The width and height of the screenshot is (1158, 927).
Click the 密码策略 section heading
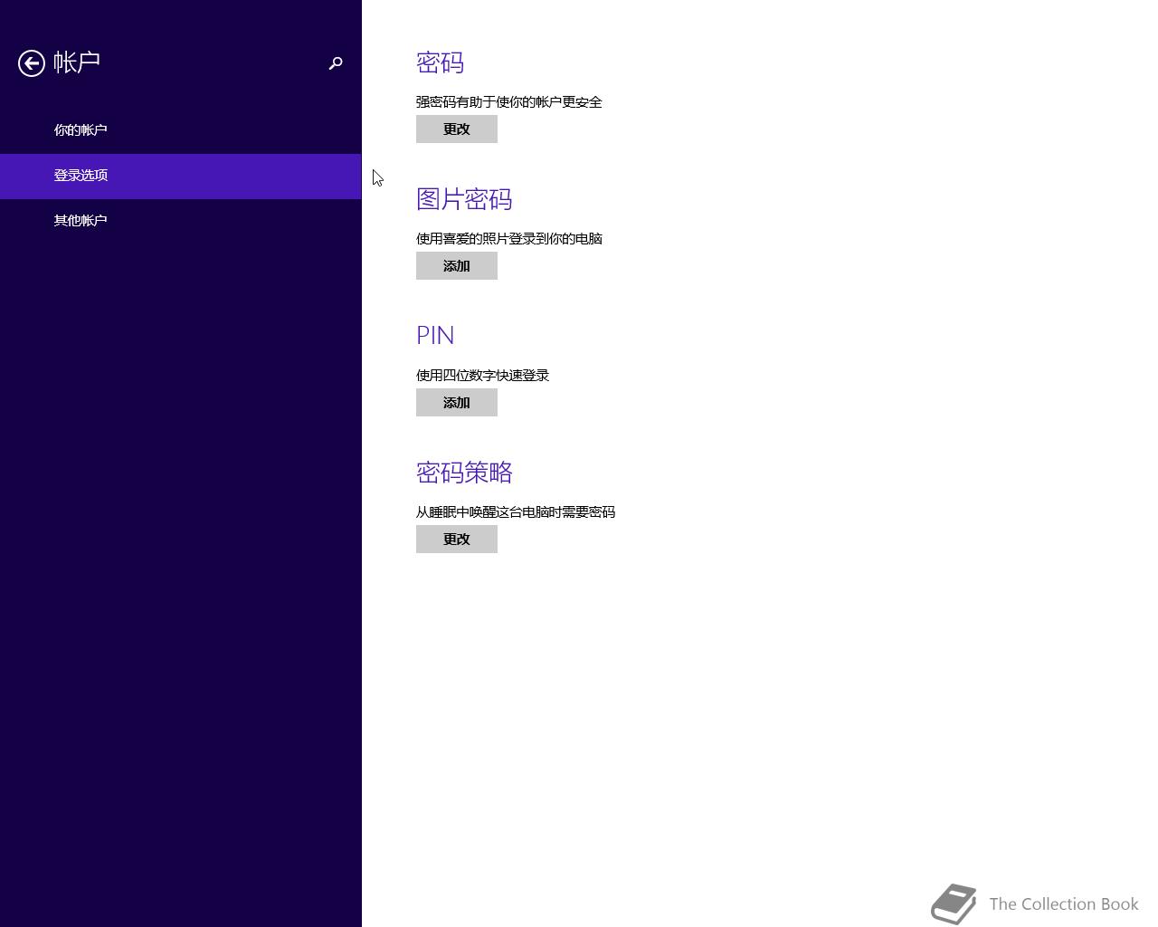pos(464,473)
